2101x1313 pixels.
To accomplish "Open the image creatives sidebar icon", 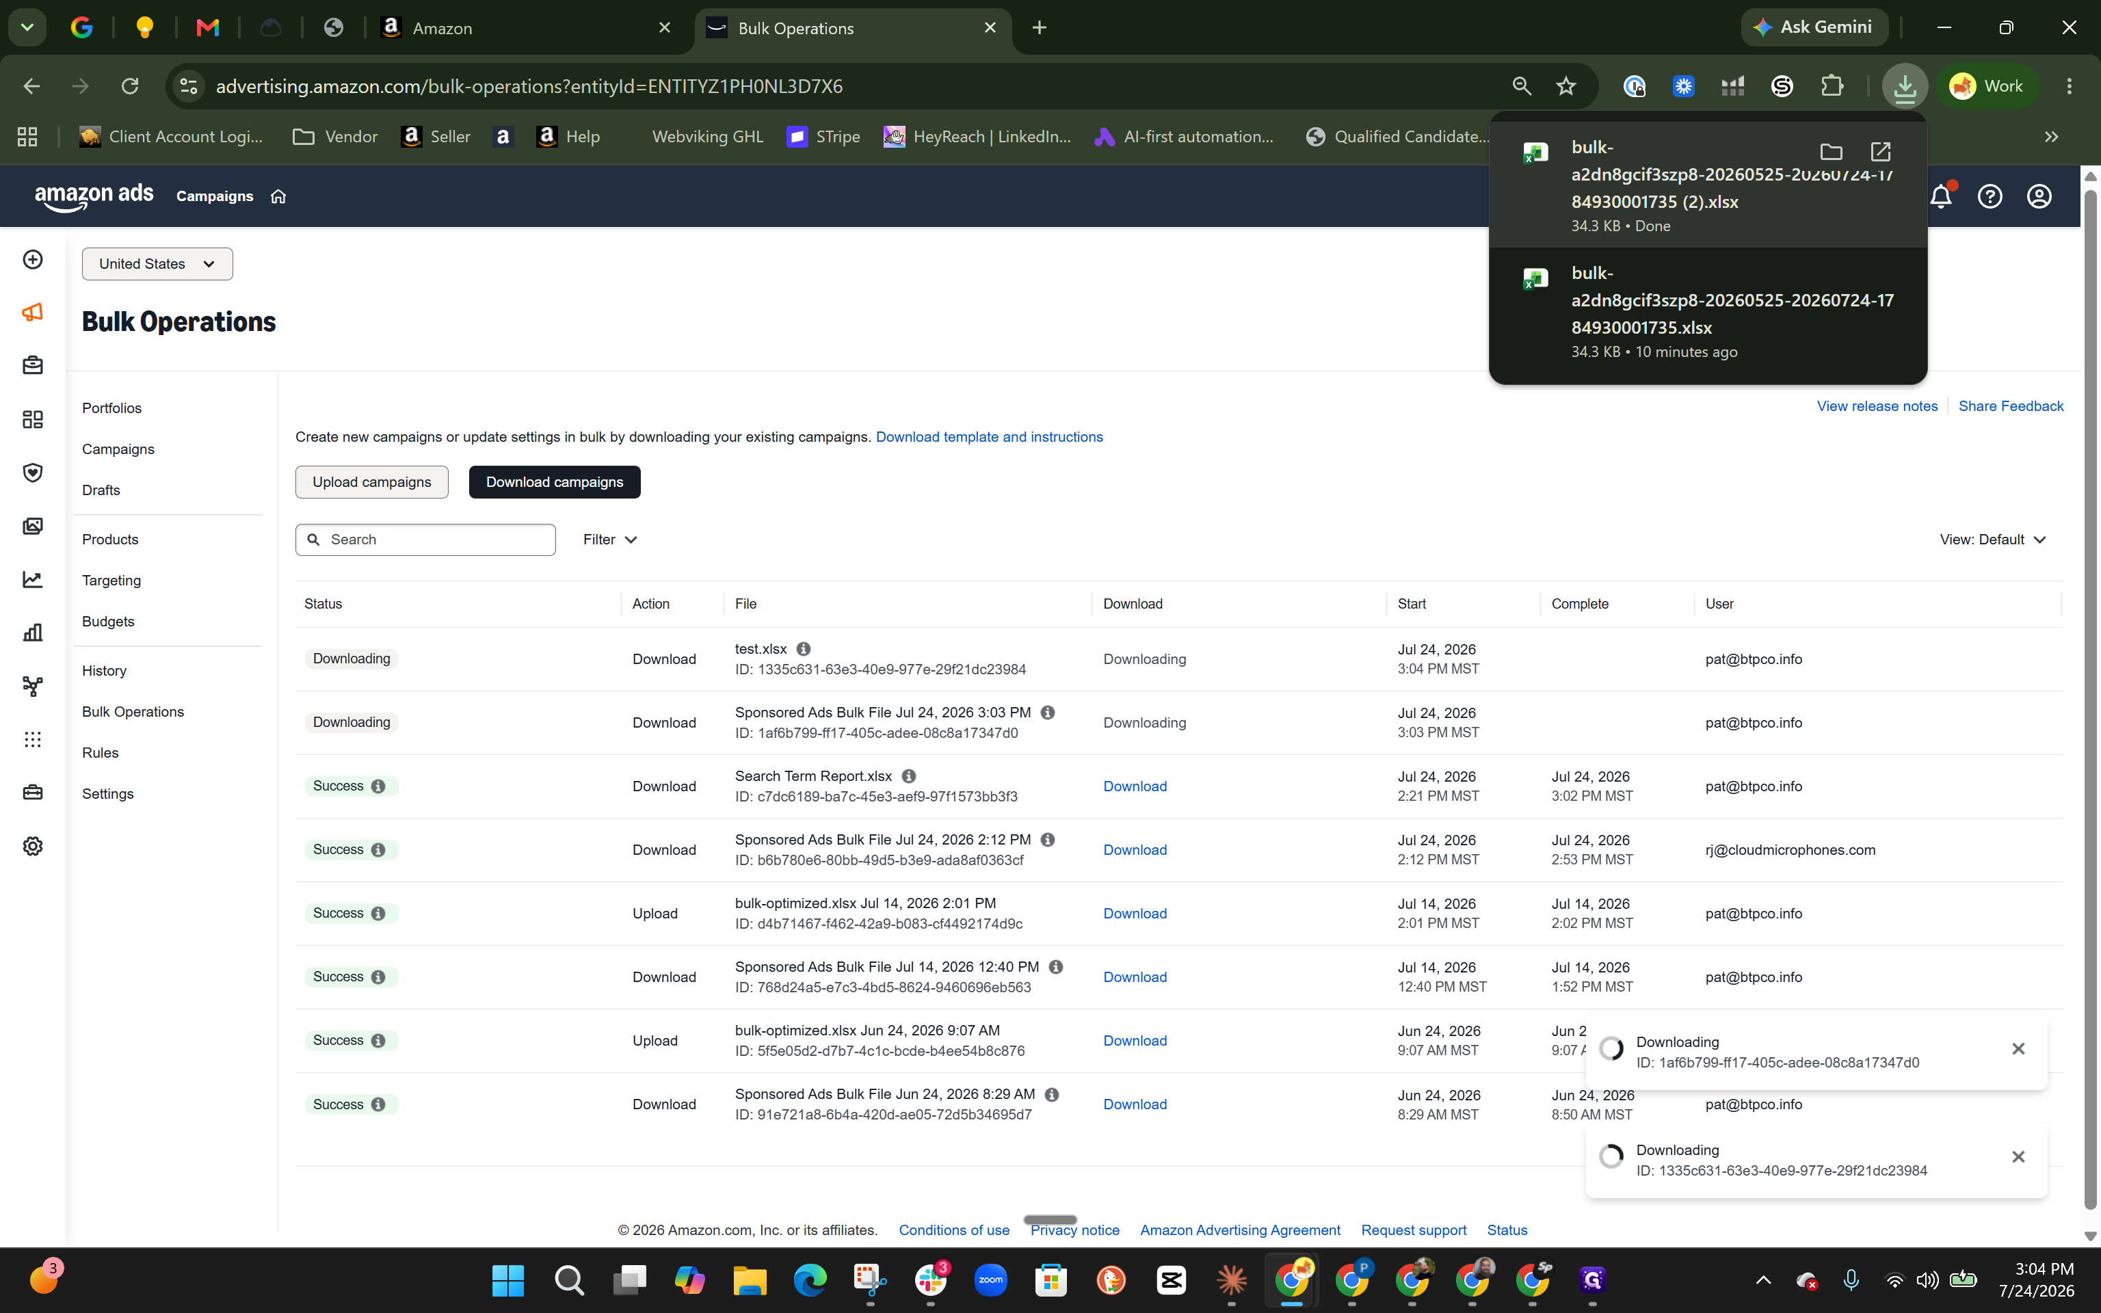I will click(33, 527).
